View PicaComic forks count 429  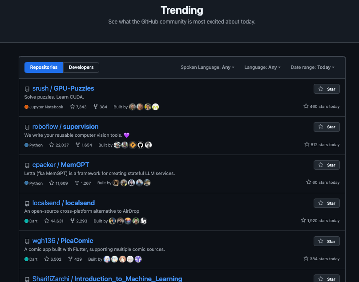coord(75,259)
